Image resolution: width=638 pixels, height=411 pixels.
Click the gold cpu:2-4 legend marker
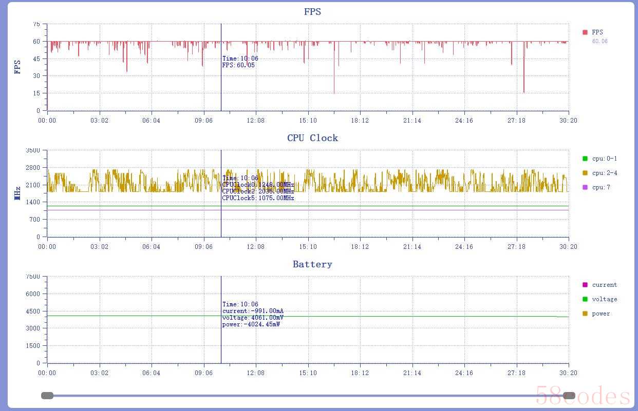(x=585, y=173)
